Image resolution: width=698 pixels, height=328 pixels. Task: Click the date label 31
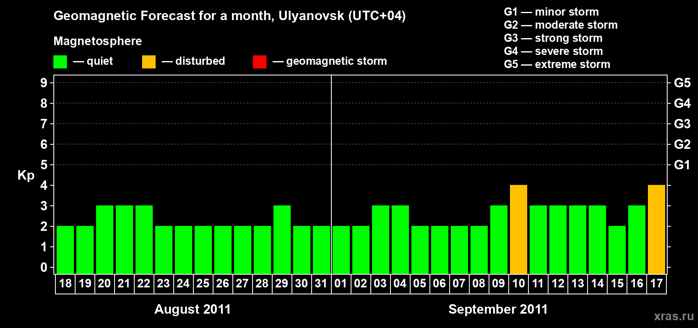321,283
